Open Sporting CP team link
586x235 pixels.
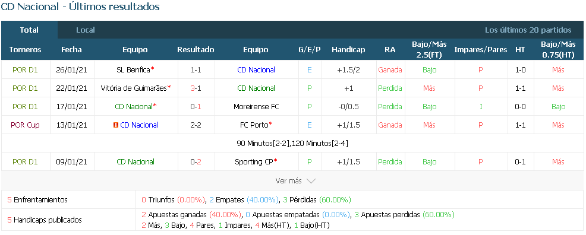coord(254,162)
